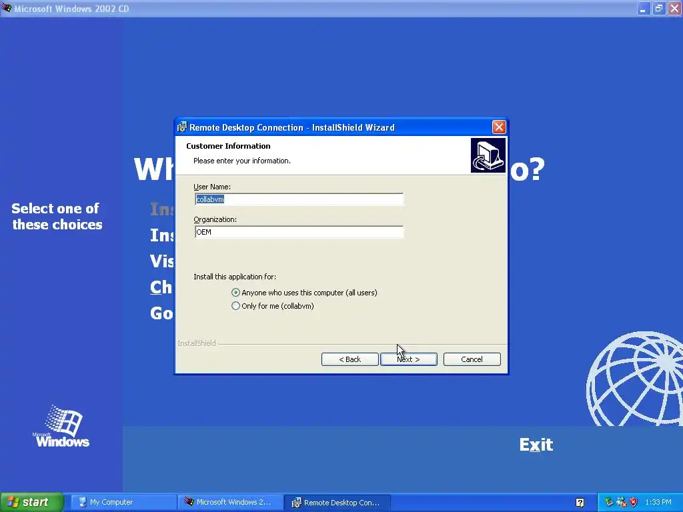
Task: Exit the Windows 2002 CD menu
Action: [536, 445]
